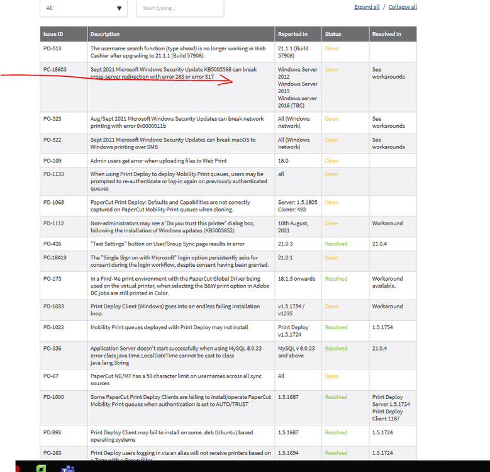Click the macOS to Windows SMB description

(x=173, y=143)
